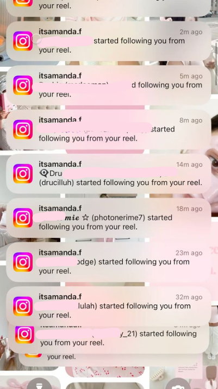Tap Instagram icon on the y_21 follower notification
Viewport: 218px width, 389px height.
[24, 335]
